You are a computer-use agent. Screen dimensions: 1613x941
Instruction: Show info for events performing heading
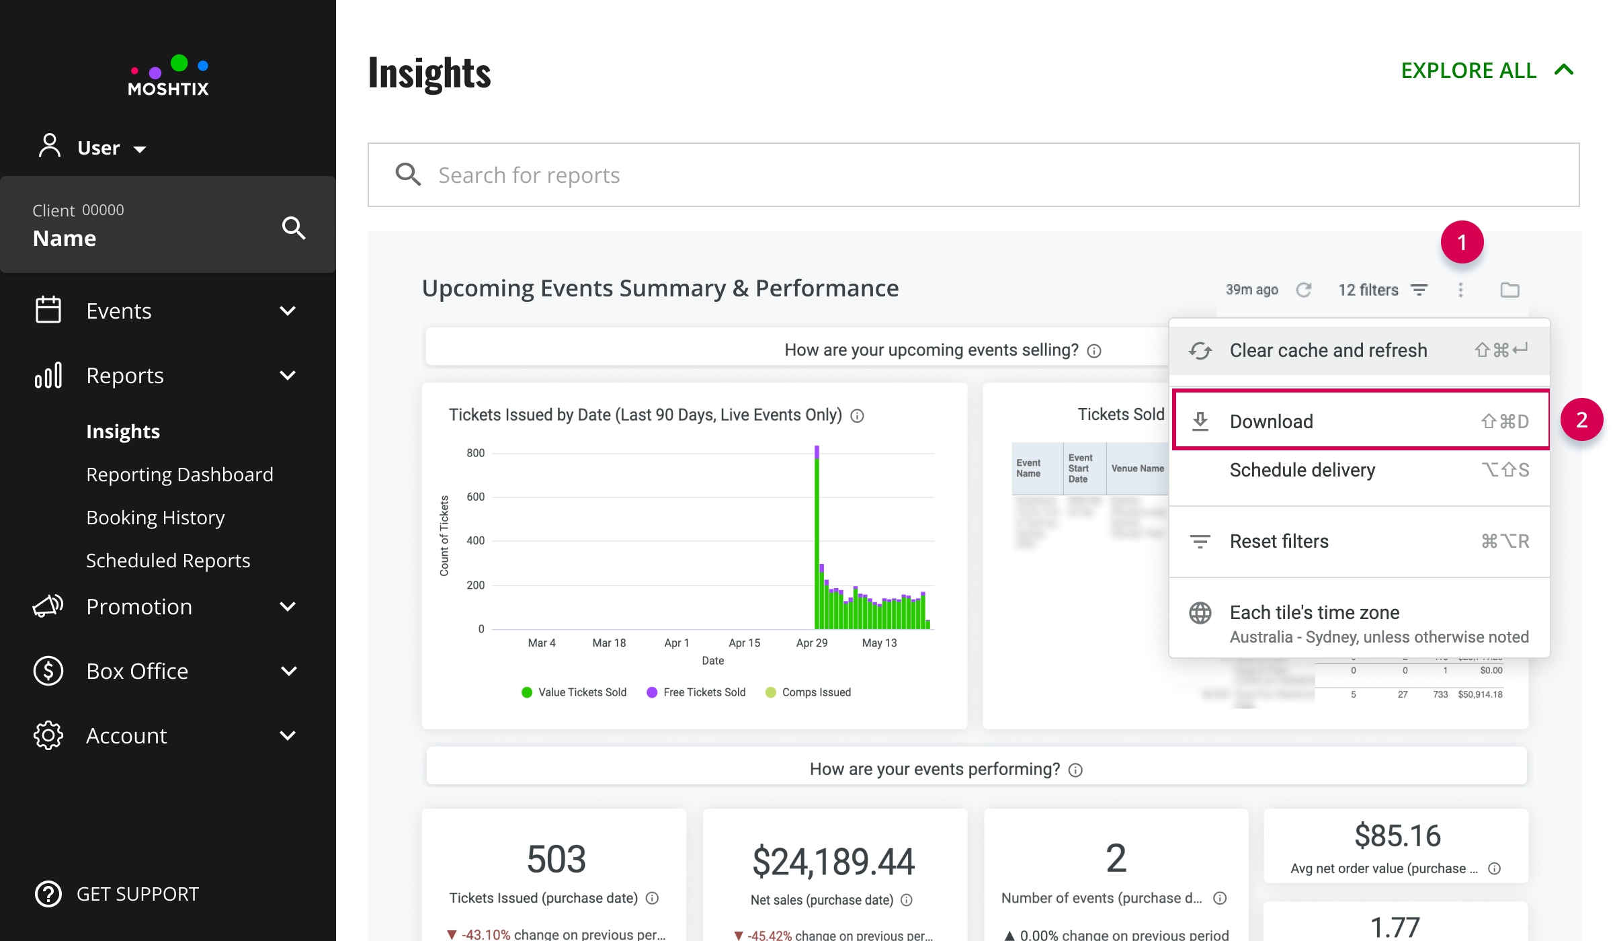point(1075,770)
